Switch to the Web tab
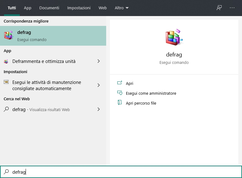Viewport: 242px width, 178px height. (x=102, y=8)
